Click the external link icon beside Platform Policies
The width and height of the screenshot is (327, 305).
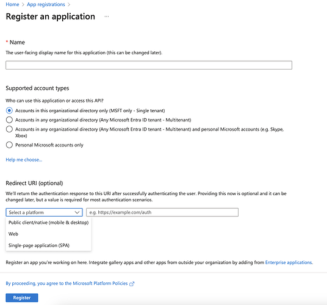[x=132, y=284]
